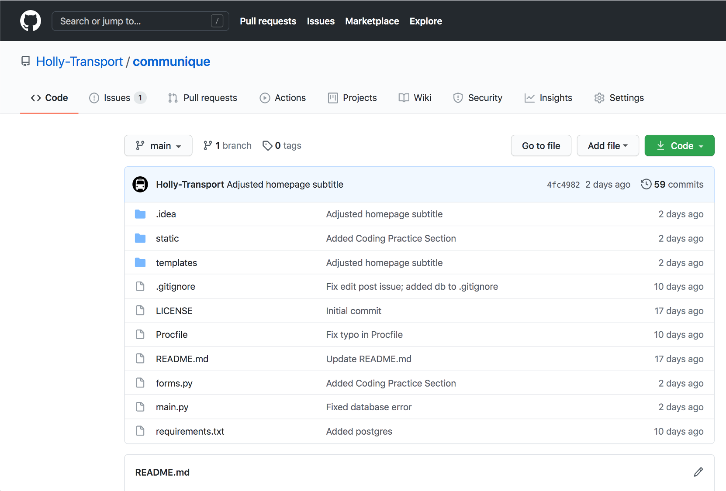The width and height of the screenshot is (726, 491).
Task: Click the Search or jump to field
Action: [x=140, y=21]
